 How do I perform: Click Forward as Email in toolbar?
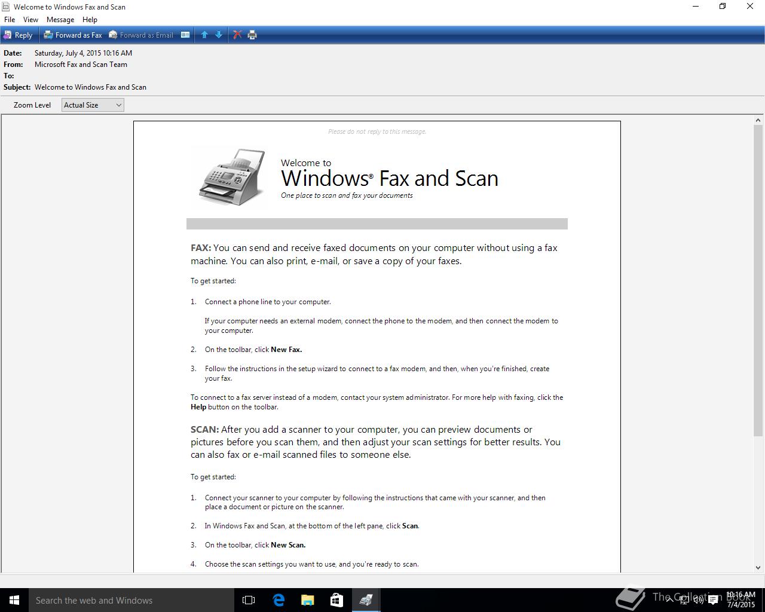point(141,35)
